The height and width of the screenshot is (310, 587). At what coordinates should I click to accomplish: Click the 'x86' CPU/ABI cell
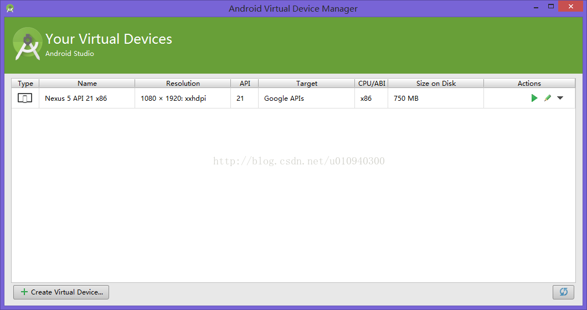point(372,98)
